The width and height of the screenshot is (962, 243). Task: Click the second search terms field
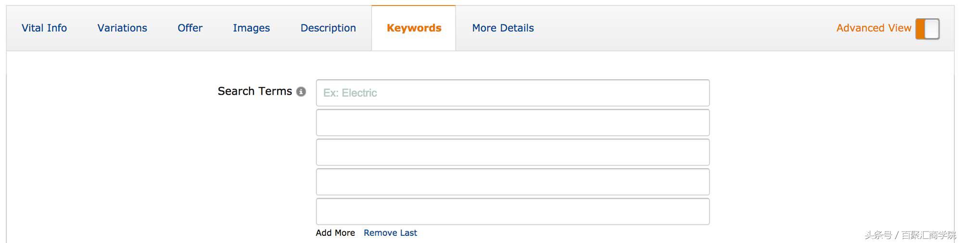pos(513,122)
